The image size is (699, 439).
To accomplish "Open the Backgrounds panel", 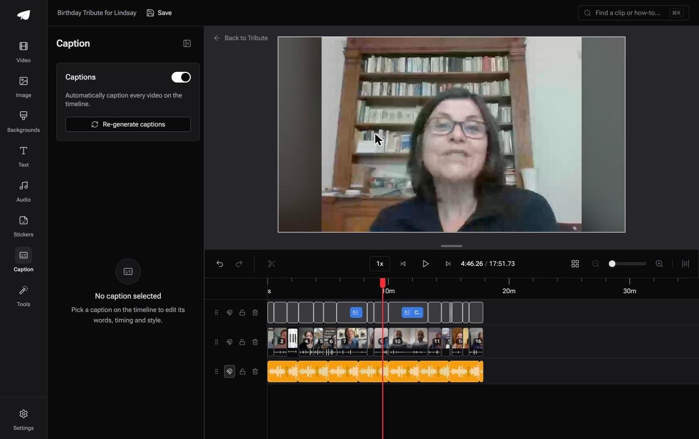I will pyautogui.click(x=24, y=122).
